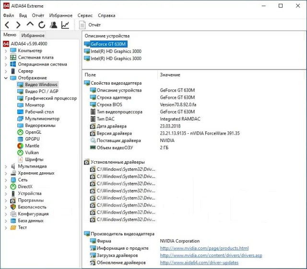Click the Свойства видеоадаптера section header
307x269 pixels.
coord(113,83)
